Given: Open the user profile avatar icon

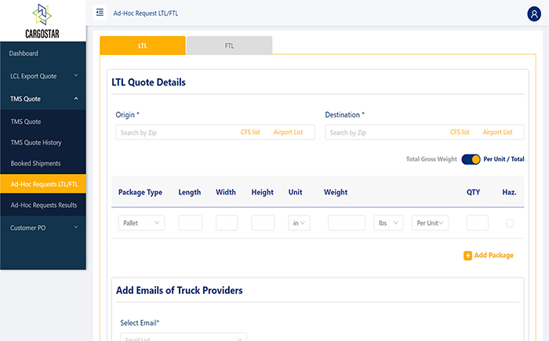Looking at the screenshot, I should click(534, 14).
